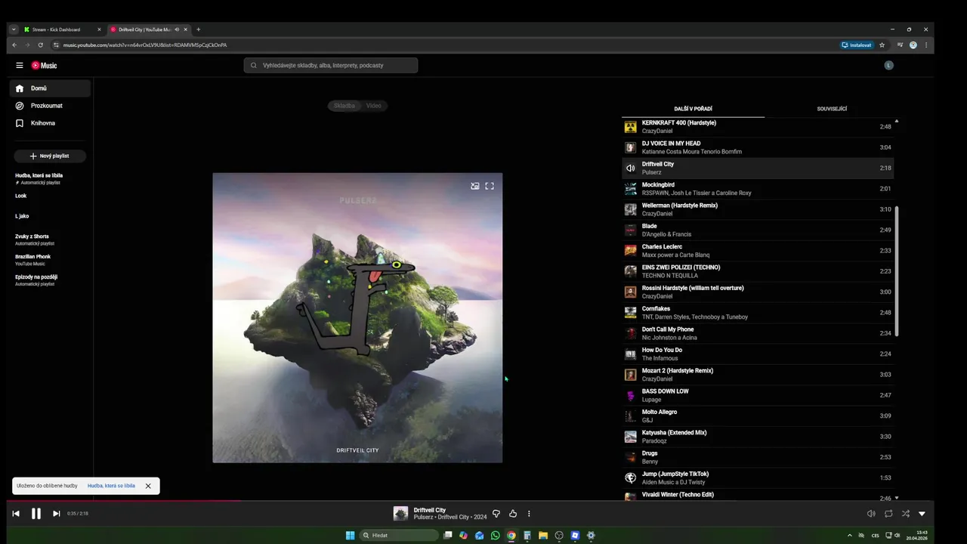This screenshot has width=967, height=544.
Task: Go to Domů in sidebar
Action: [x=50, y=88]
